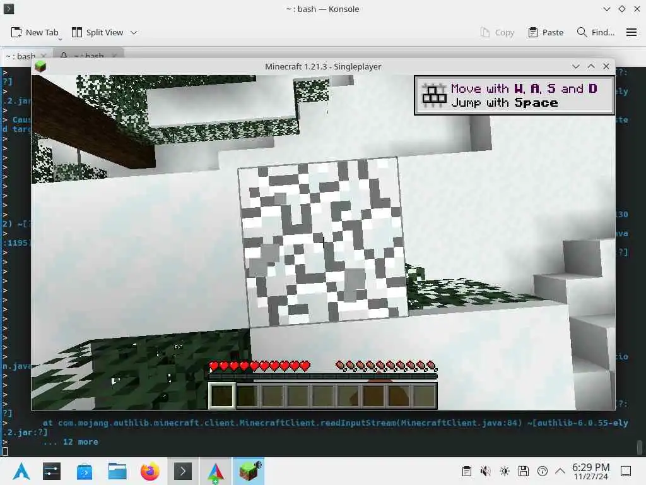Screen dimensions: 646x485
Task: Minimize the Minecraft window
Action: [575, 66]
